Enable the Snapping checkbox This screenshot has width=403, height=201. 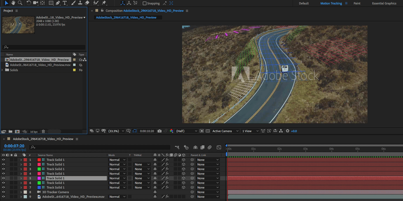click(144, 3)
